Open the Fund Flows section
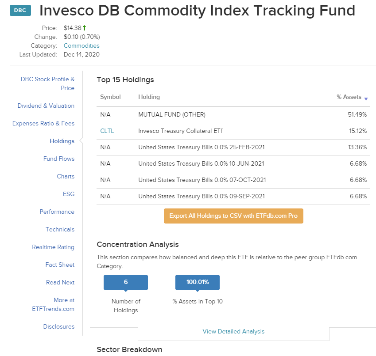The width and height of the screenshot is (376, 356). 59,159
